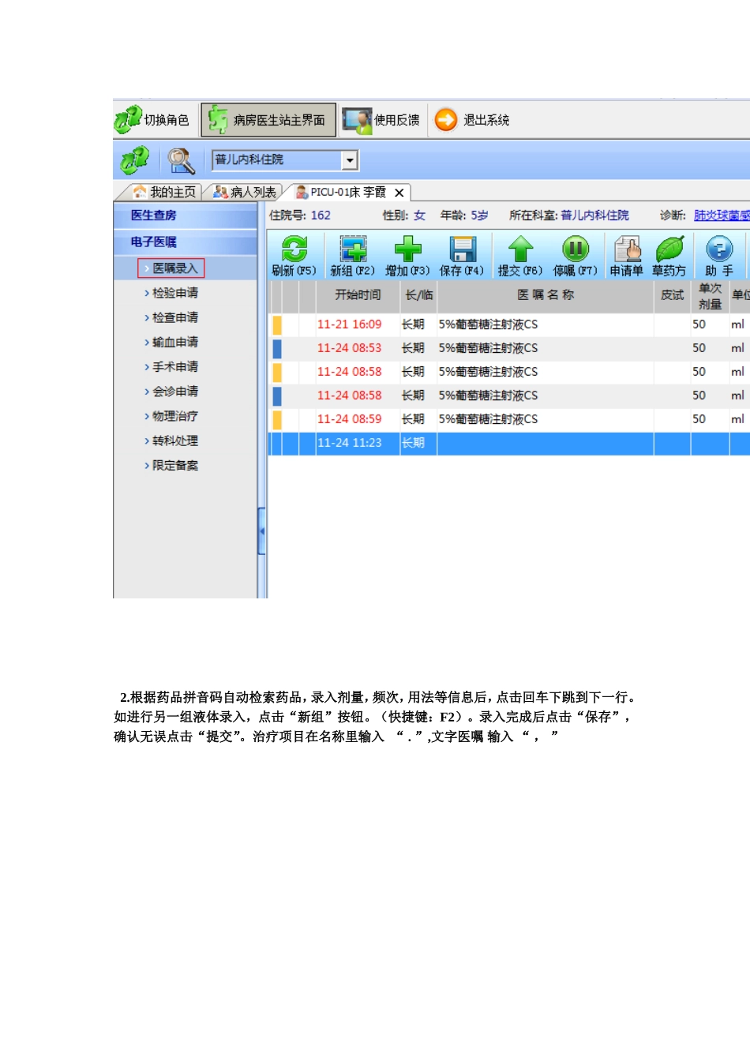Click orange marker of 11-24 08:59 row

277,419
